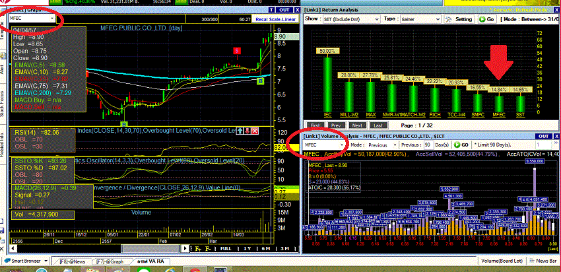
Task: Click MFEC stock label under bar chart
Action: pyautogui.click(x=499, y=115)
